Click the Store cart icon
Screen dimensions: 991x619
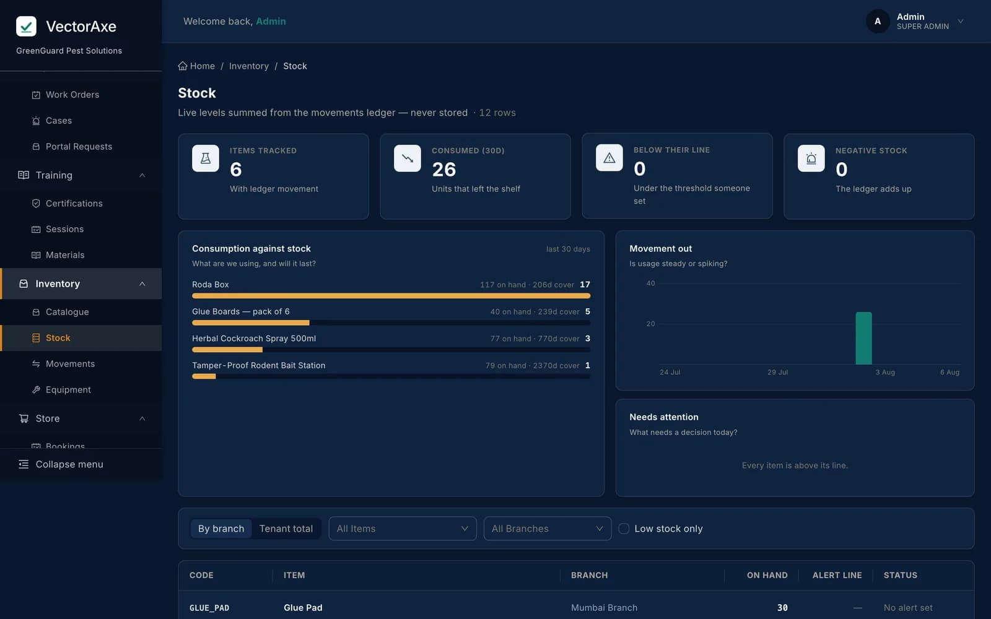24,418
